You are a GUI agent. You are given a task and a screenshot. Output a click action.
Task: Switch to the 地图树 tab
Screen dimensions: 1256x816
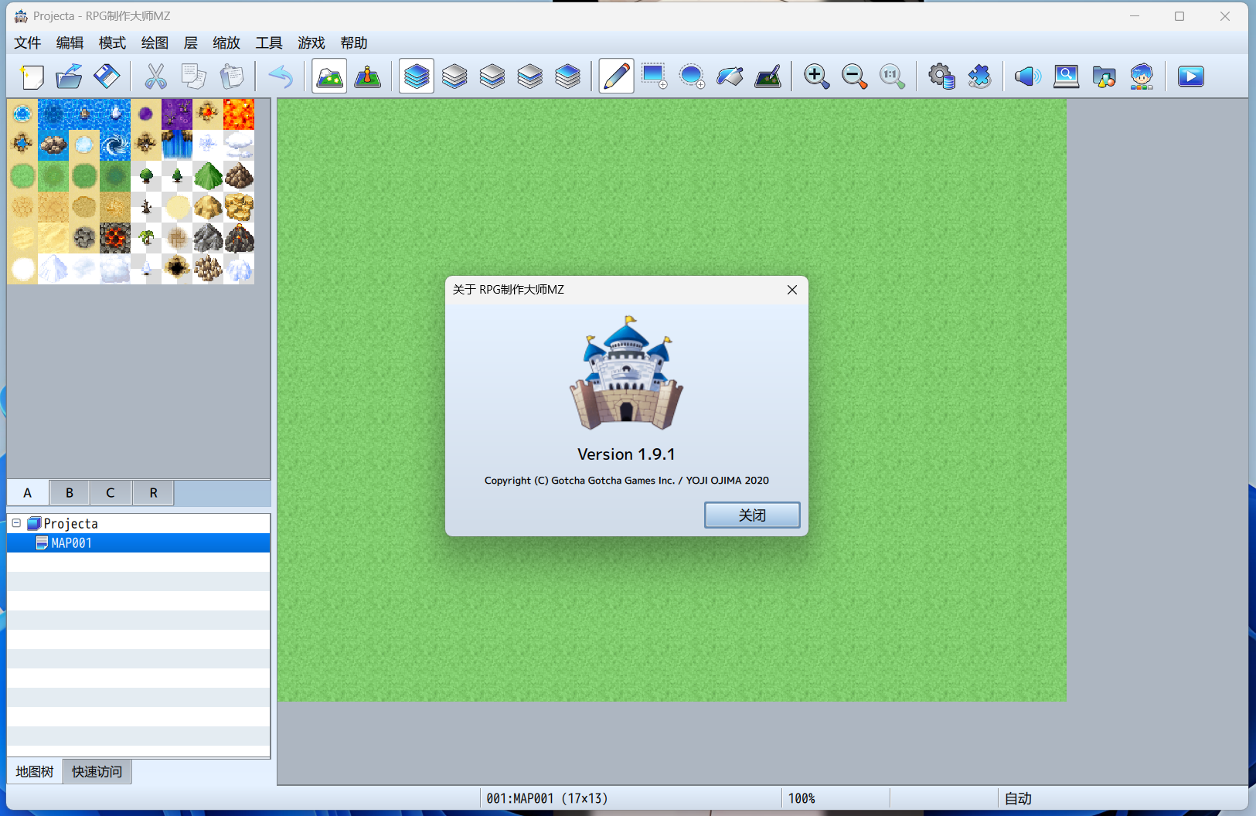[35, 772]
